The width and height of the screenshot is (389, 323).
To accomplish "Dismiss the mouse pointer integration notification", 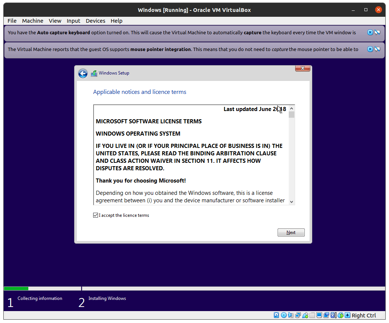I will coord(370,49).
